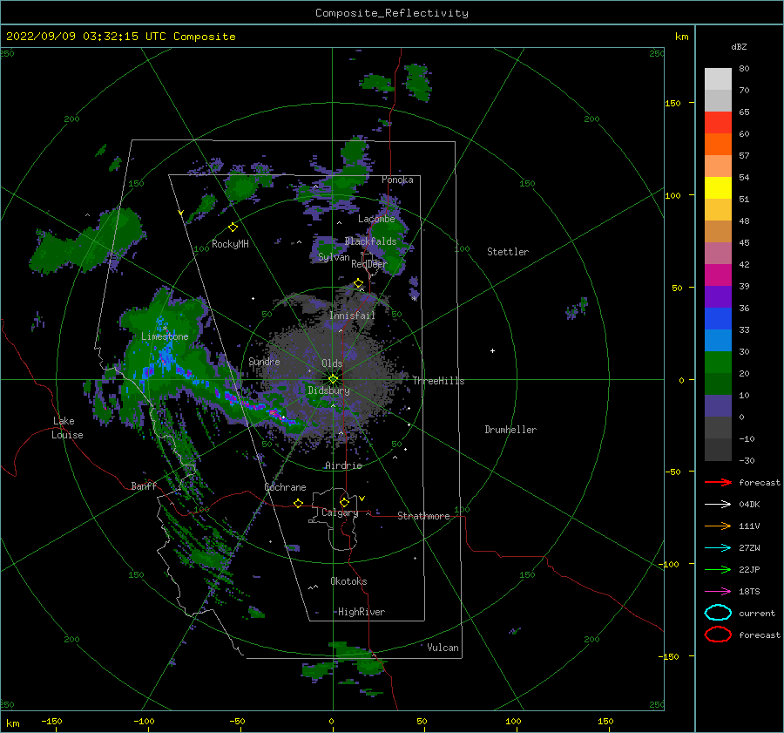Screen dimensions: 784x733
Task: Pick the orange 57–60 dBZ swatch
Action: pyautogui.click(x=718, y=144)
